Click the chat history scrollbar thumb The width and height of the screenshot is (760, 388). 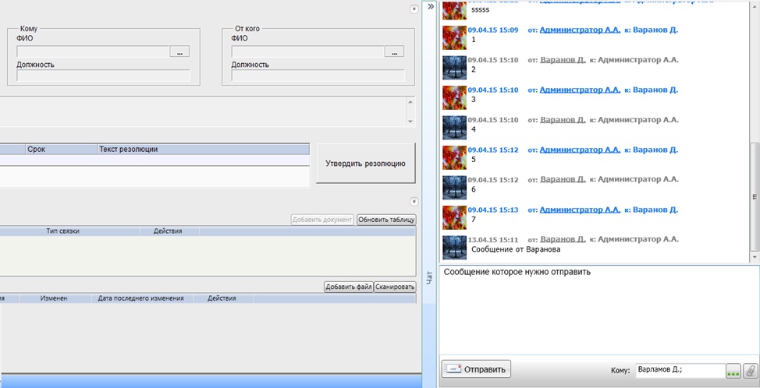[x=755, y=197]
